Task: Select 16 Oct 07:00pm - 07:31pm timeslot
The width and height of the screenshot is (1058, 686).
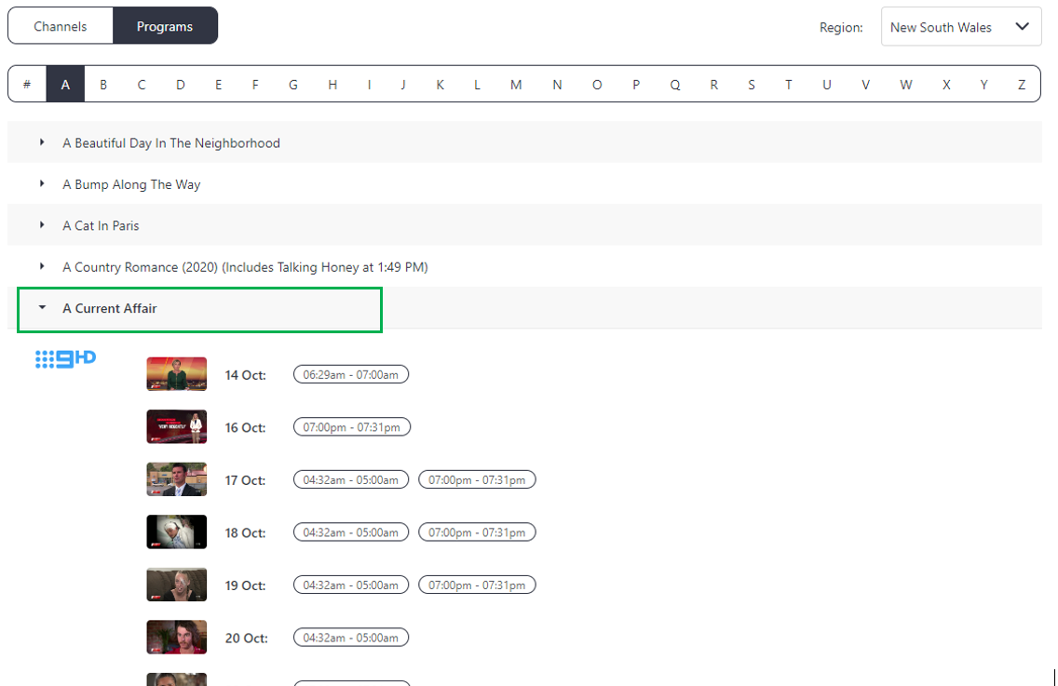Action: click(x=351, y=427)
